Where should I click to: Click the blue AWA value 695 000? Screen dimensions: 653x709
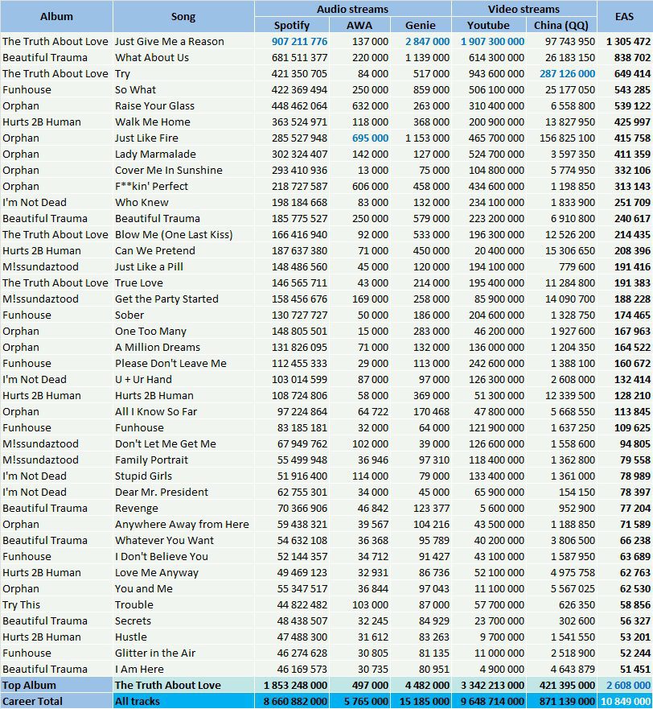370,138
